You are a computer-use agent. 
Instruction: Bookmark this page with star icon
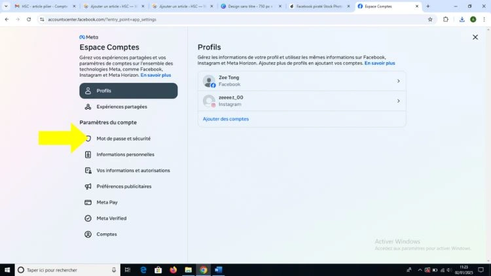click(430, 20)
